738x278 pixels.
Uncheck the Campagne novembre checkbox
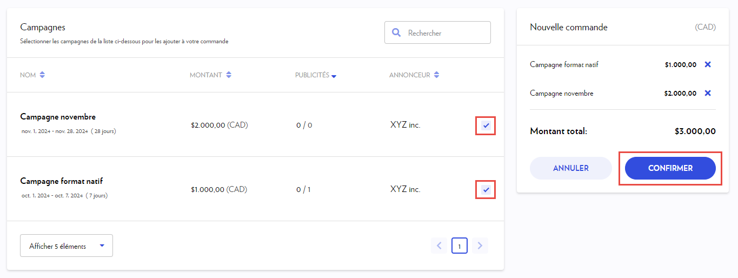(x=486, y=125)
